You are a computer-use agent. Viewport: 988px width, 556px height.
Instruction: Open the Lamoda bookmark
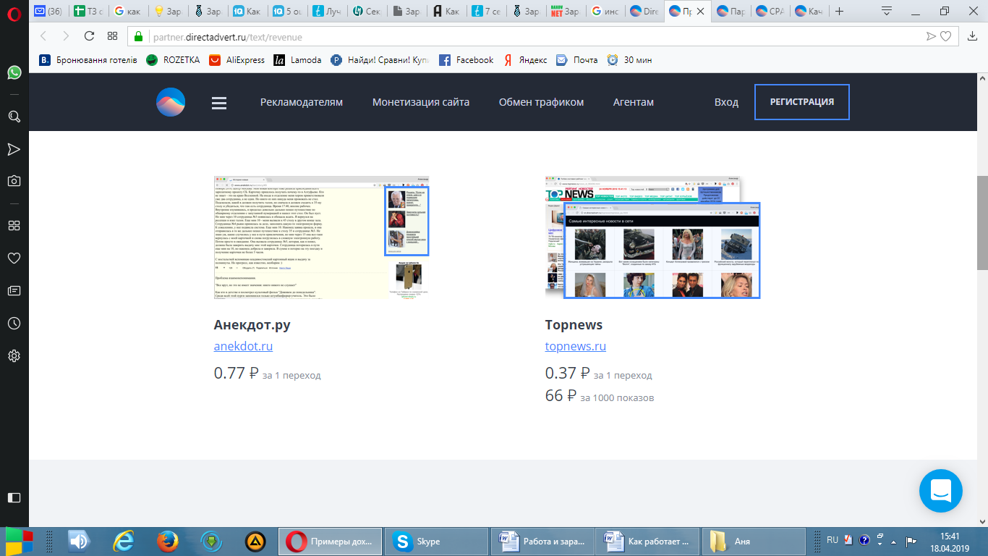tap(297, 60)
